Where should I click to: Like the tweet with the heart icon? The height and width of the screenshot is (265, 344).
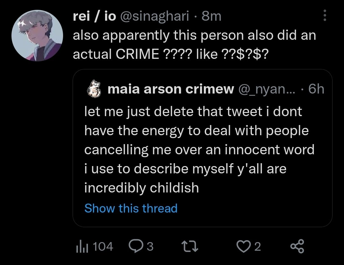243,247
